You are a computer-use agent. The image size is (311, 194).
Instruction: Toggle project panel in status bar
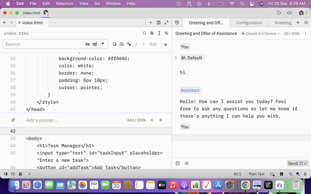tap(6, 174)
